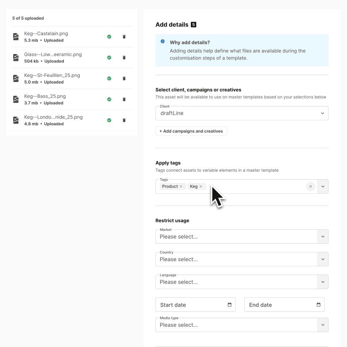Delete Glass--Low...eeramic.png using trash icon
347x347 pixels.
click(124, 58)
